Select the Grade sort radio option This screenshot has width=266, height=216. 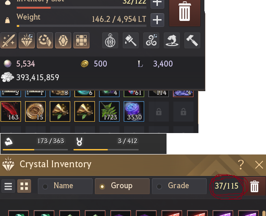click(x=179, y=186)
